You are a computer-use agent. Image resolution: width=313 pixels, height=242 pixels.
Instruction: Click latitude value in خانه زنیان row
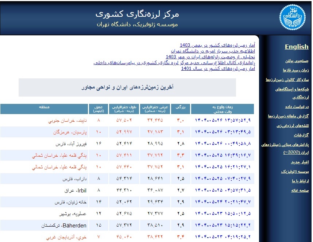pos(155,202)
